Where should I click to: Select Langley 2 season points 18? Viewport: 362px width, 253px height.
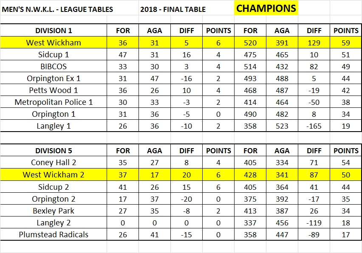coord(345,223)
